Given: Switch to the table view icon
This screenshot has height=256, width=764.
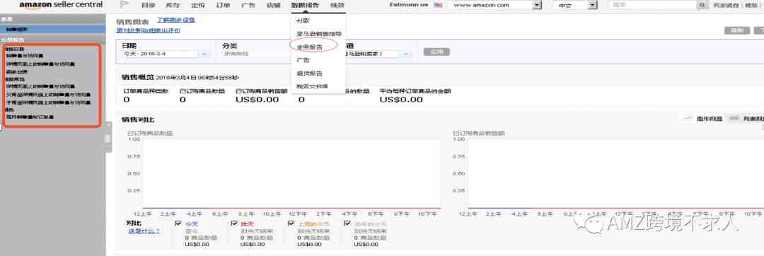Looking at the screenshot, I should tap(734, 118).
